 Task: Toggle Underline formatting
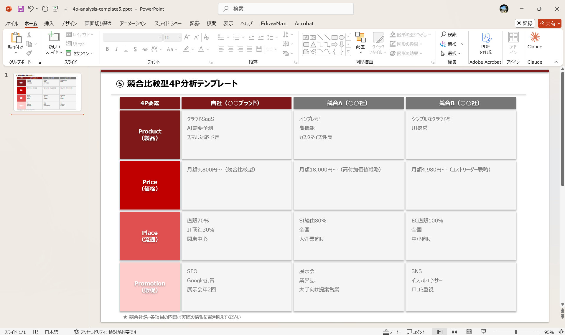[126, 49]
